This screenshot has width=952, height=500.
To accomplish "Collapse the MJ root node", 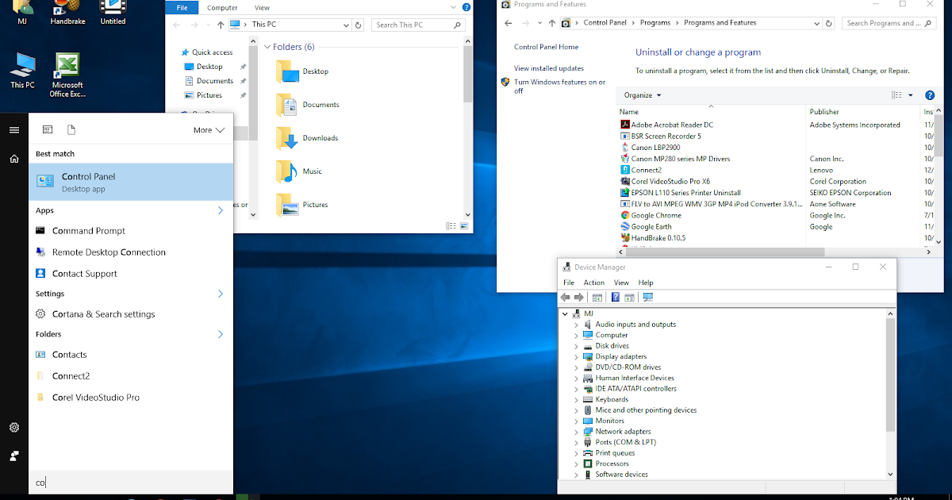I will 566,313.
